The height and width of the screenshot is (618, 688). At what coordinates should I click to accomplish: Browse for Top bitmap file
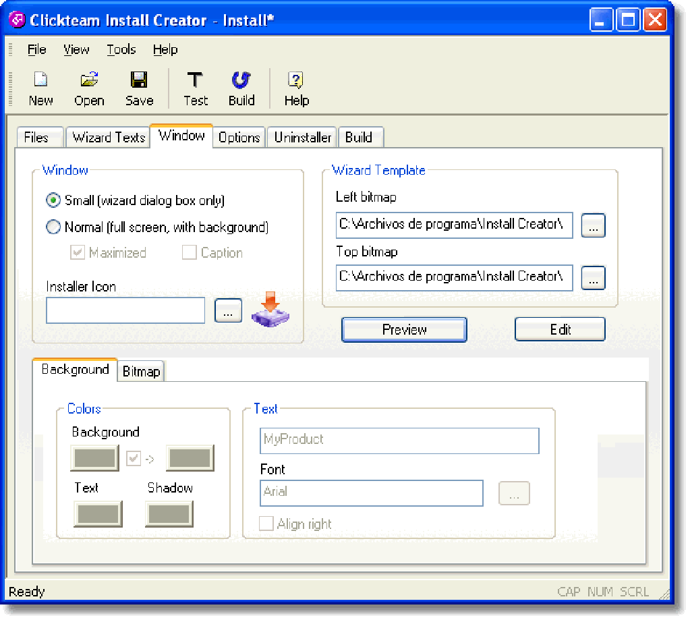593,278
